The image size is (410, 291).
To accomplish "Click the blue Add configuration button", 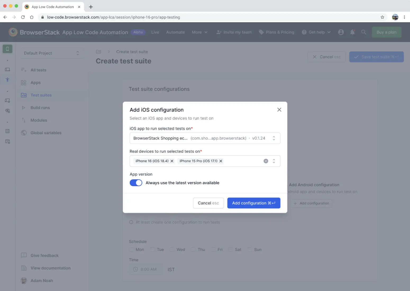I will [253, 203].
